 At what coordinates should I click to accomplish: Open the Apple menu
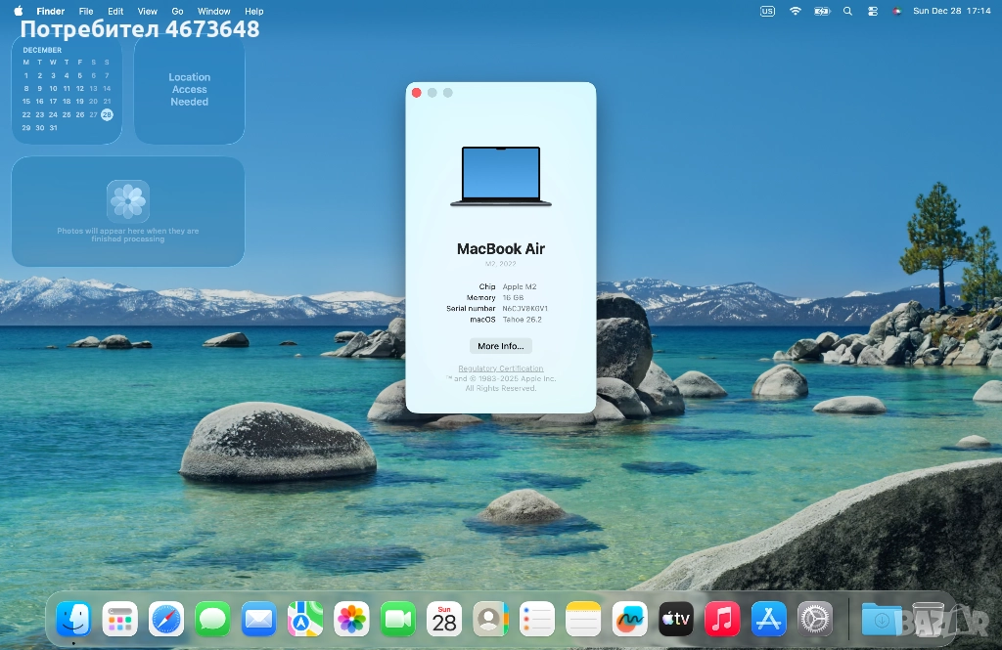(x=18, y=11)
